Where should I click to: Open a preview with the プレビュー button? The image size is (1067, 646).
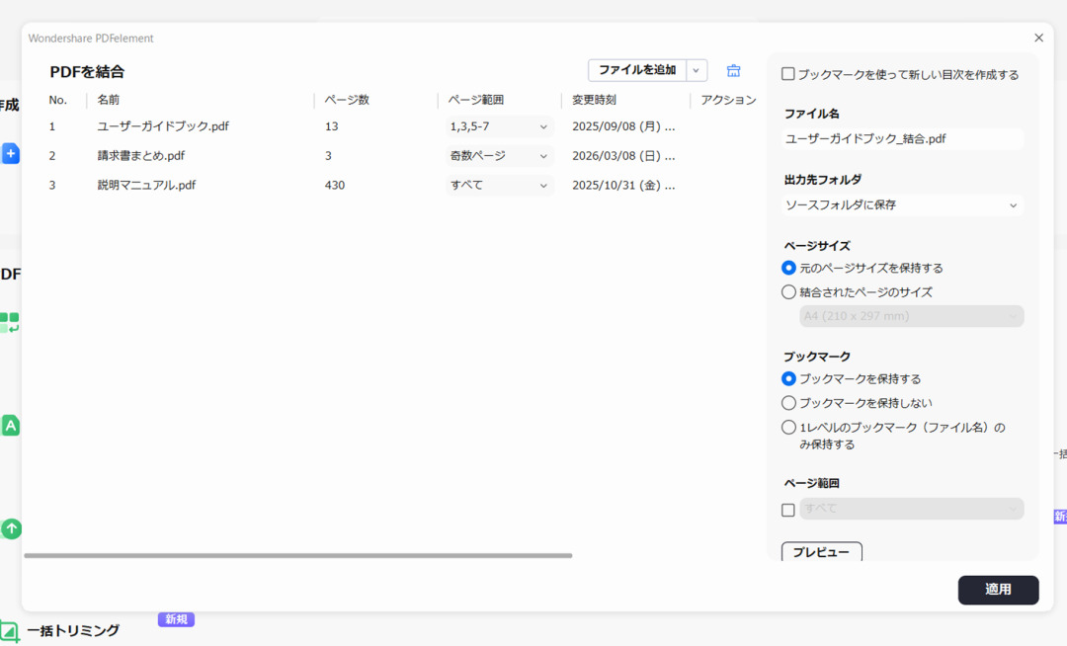pyautogui.click(x=820, y=552)
